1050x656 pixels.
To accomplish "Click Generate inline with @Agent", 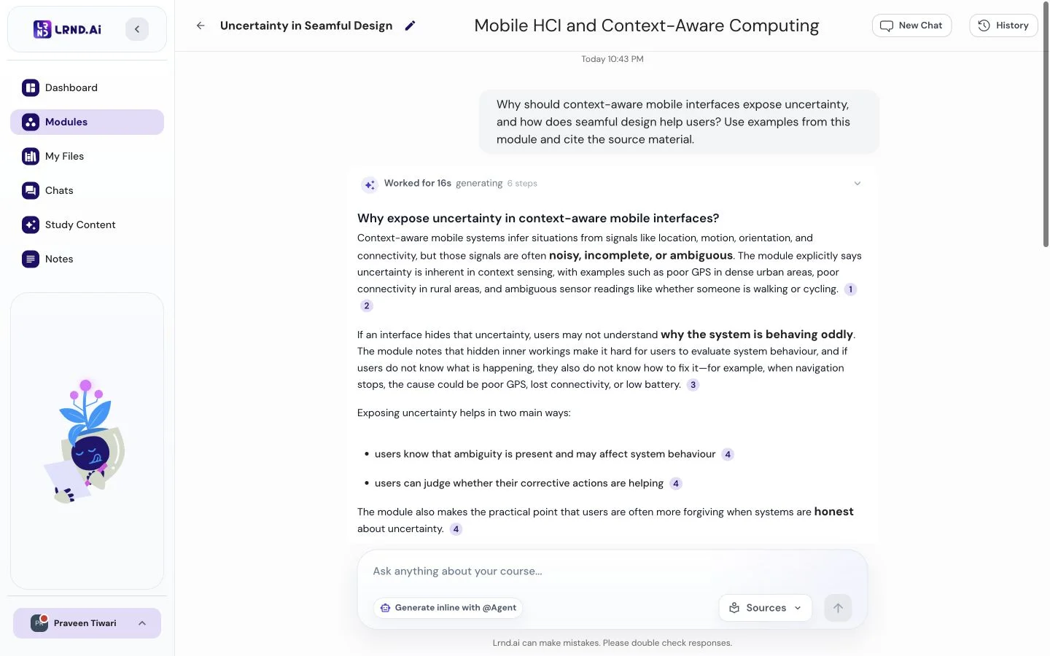I will coord(448,608).
